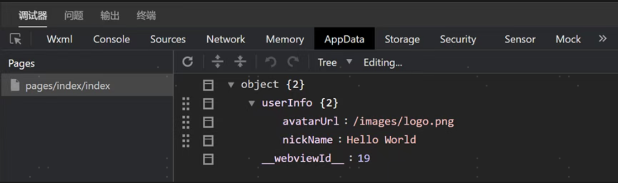Undo the last AppData edit
Viewport: 618px width, 183px height.
tap(271, 62)
